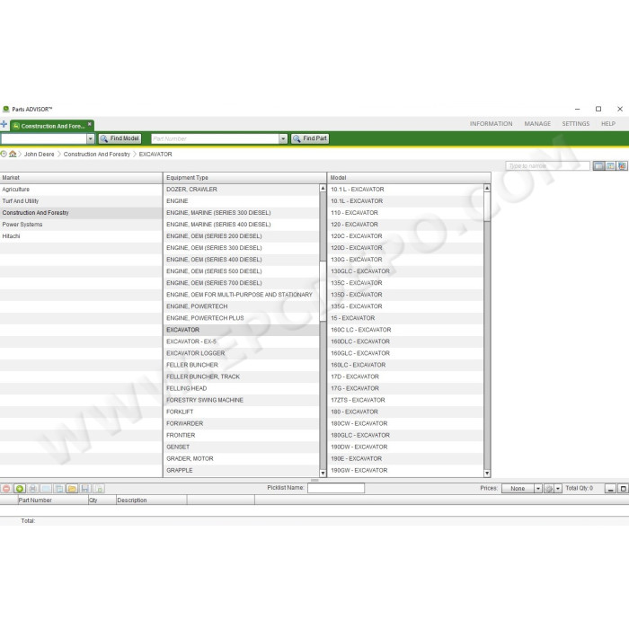This screenshot has height=629, width=629.
Task: Minimize the picklist panel
Action: pyautogui.click(x=610, y=488)
